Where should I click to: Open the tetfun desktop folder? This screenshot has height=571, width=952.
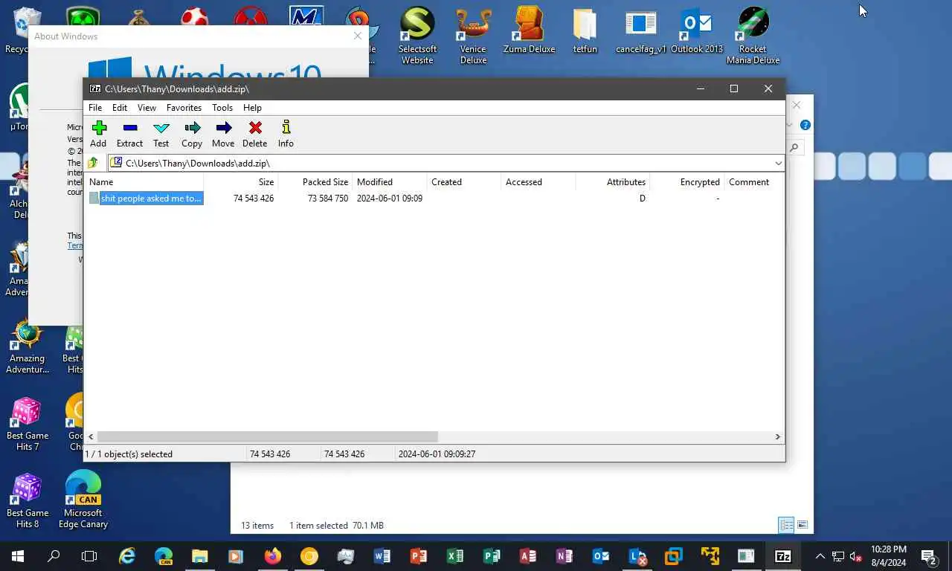pos(585,31)
